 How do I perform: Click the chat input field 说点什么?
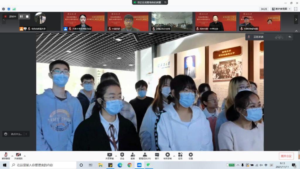point(16,134)
